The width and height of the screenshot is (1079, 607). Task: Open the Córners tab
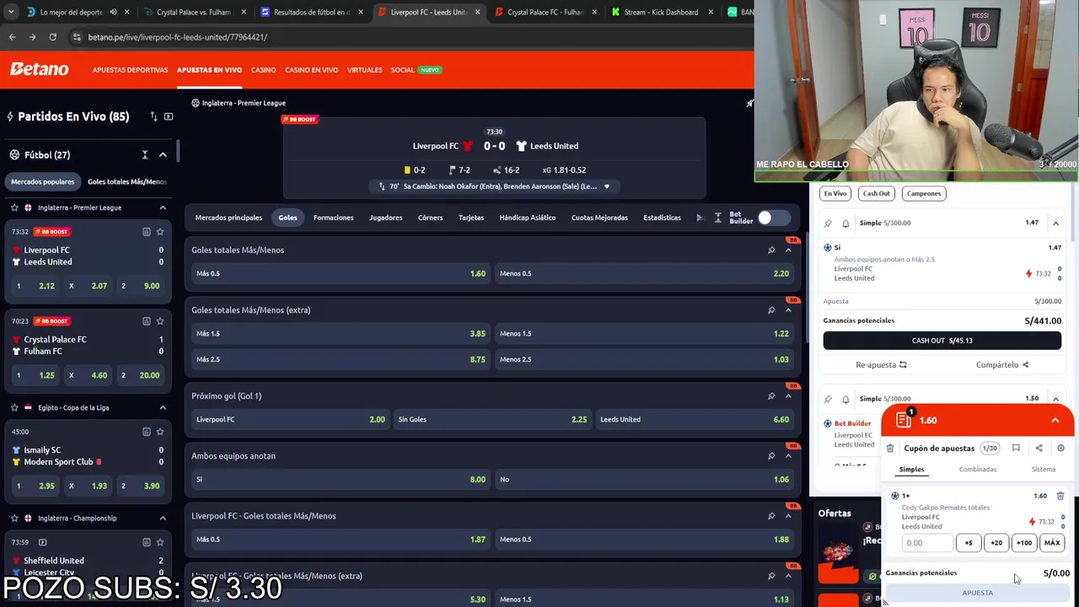click(x=430, y=218)
